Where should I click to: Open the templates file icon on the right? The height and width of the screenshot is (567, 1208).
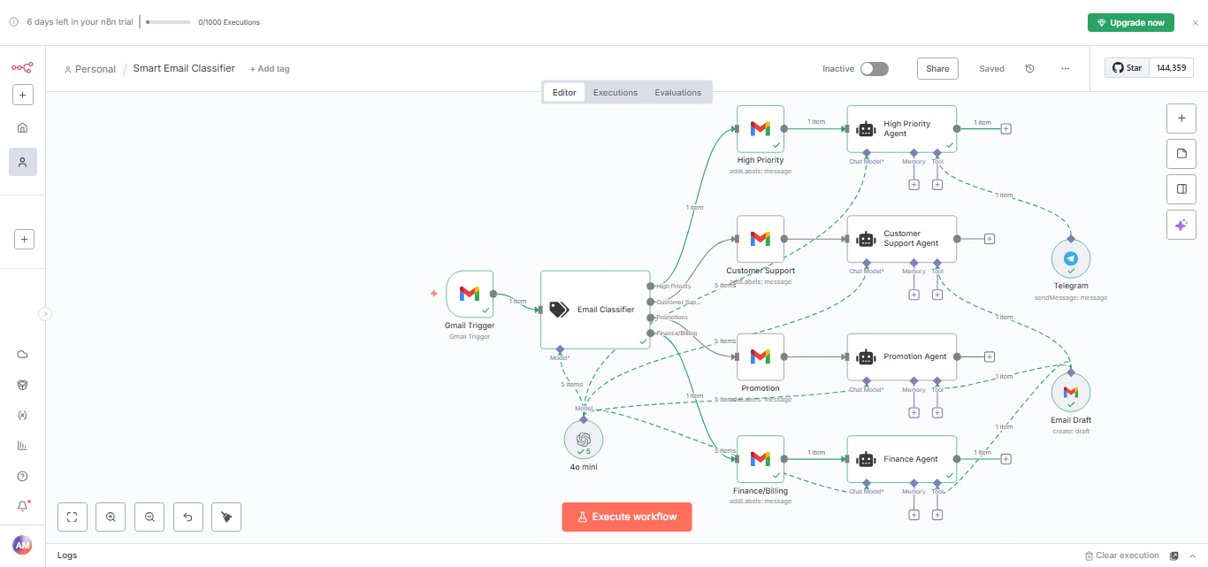[x=1181, y=153]
